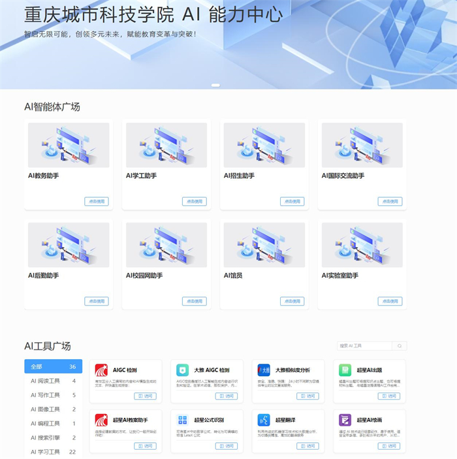
Task: Select the 超星AI绘画 purple icon
Action: pyautogui.click(x=345, y=420)
